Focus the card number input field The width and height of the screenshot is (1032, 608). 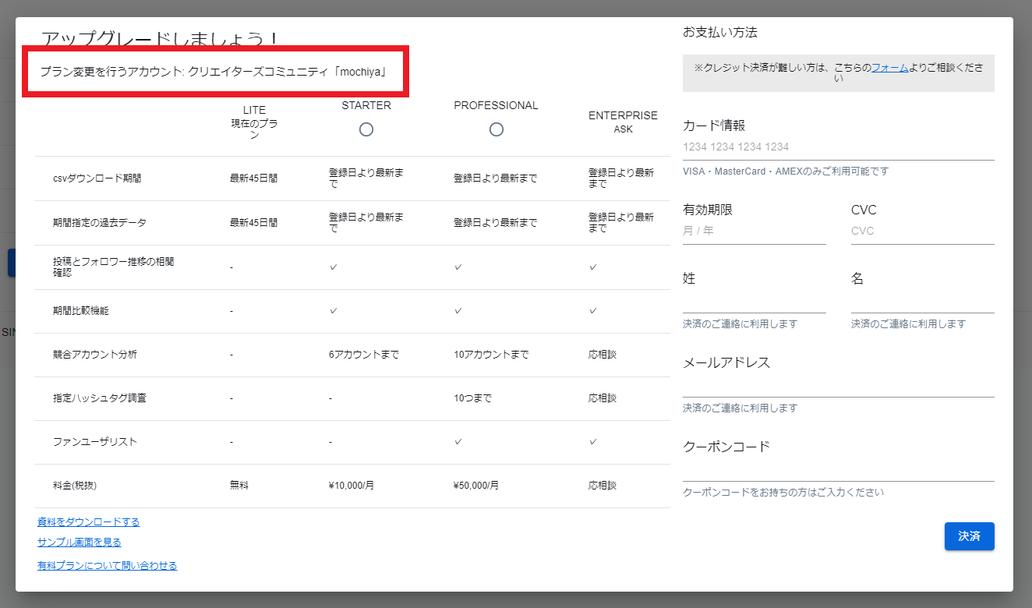pos(838,147)
